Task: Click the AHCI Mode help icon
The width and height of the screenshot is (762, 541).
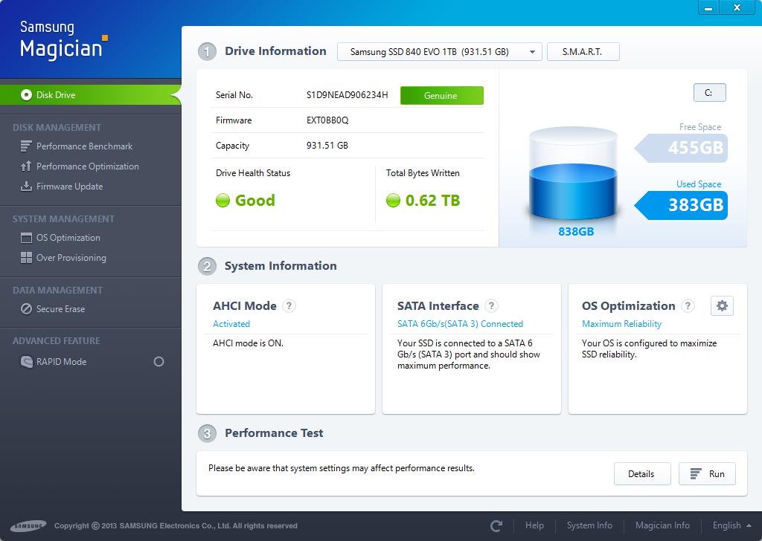Action: 289,305
